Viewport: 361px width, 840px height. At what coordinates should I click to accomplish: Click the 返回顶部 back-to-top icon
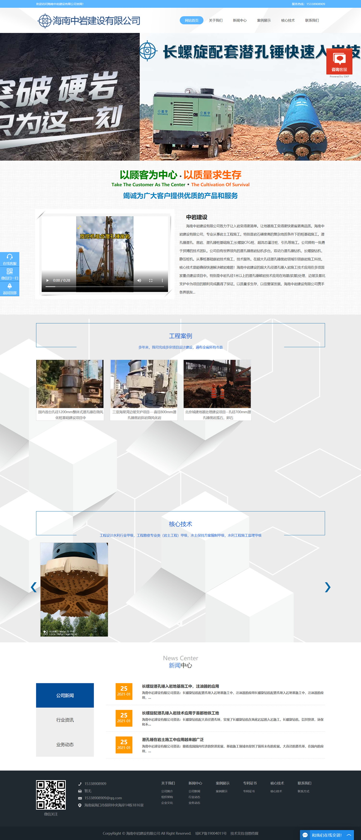click(x=9, y=288)
